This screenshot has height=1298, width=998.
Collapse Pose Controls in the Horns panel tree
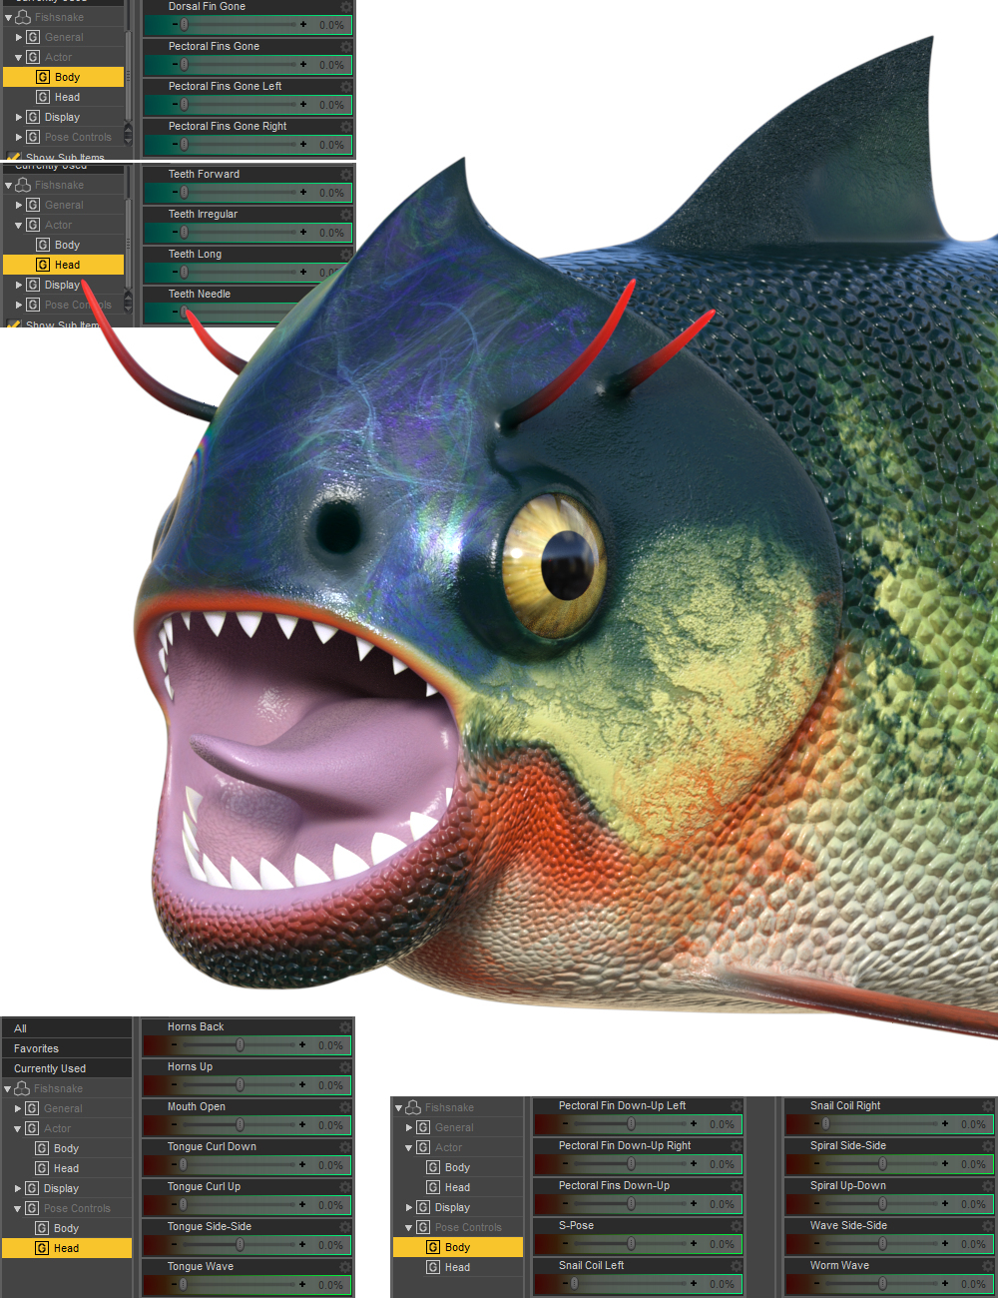(18, 1209)
